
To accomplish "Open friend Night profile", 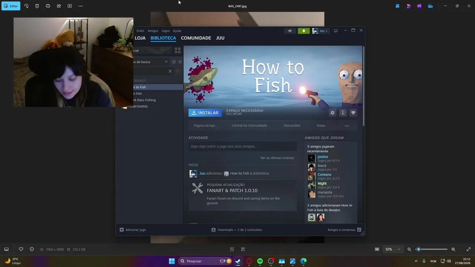I will (x=322, y=184).
